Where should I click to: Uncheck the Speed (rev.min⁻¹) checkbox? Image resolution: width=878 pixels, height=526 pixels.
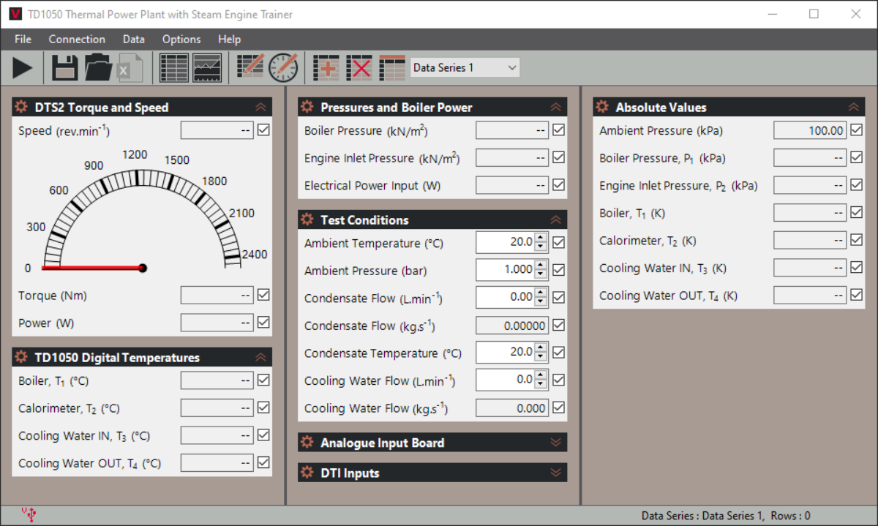tap(263, 130)
